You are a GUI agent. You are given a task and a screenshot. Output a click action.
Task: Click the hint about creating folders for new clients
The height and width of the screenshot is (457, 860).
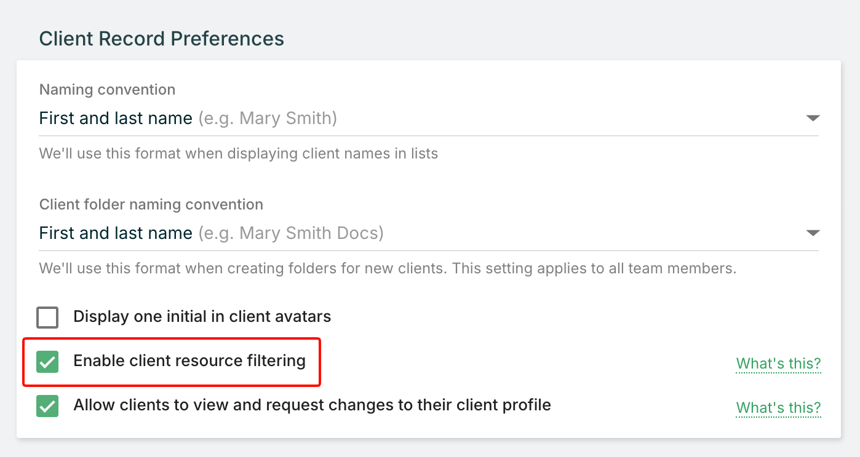pos(388,268)
